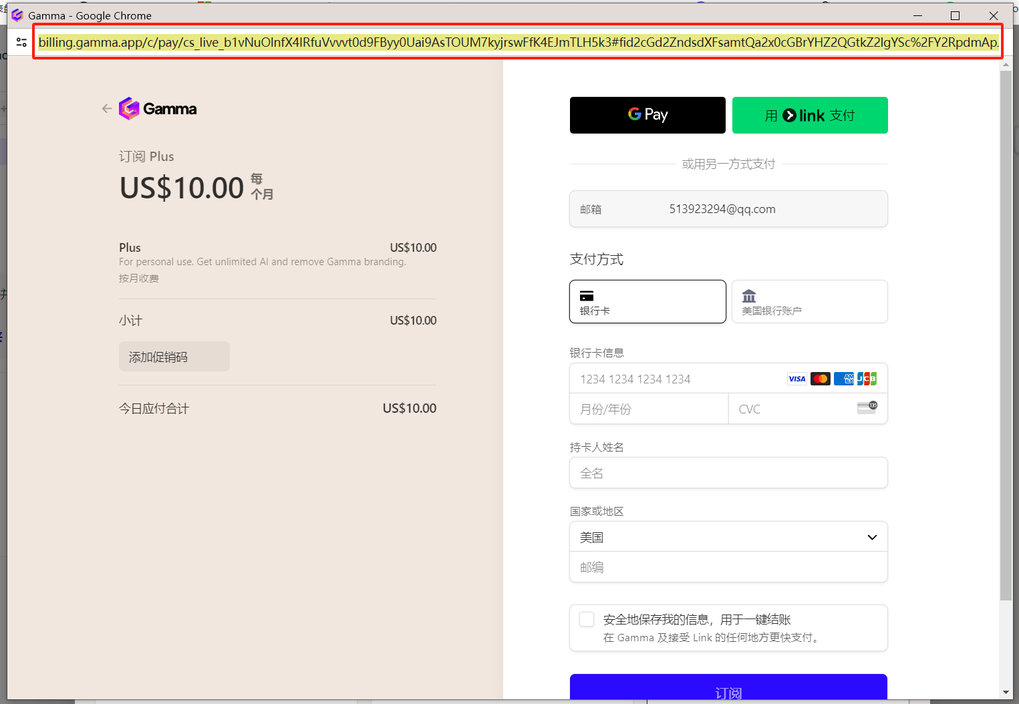Click the Plus plan description text

263,262
